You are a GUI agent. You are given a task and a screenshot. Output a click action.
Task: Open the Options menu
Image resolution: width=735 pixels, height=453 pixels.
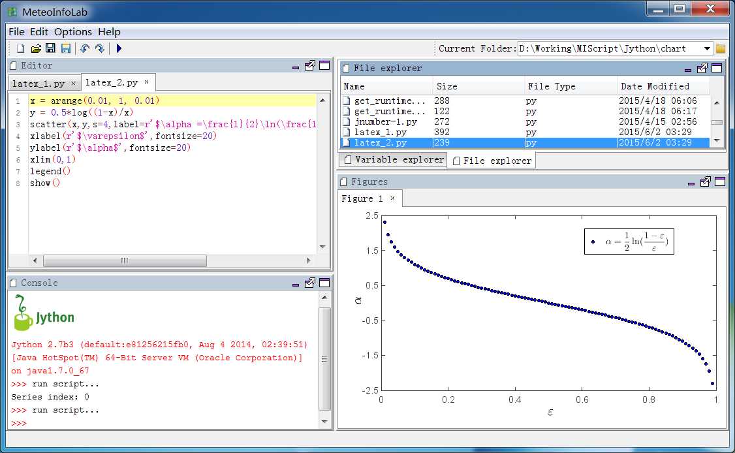click(73, 31)
